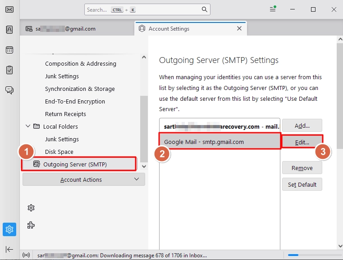Image resolution: width=343 pixels, height=260 pixels.
Task: Click the Outgoing Server SMTP icon
Action: (x=37, y=164)
